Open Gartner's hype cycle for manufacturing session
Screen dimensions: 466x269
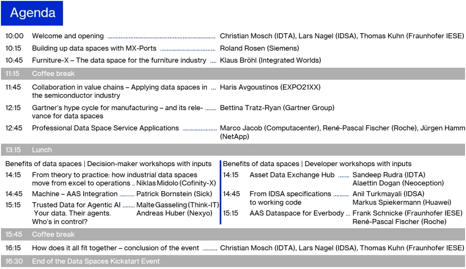[x=117, y=108]
